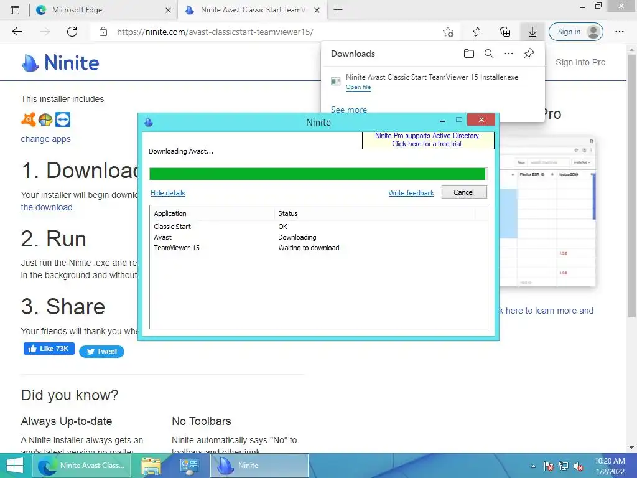Open a new tab
Screen dimensions: 637x478
pos(338,10)
